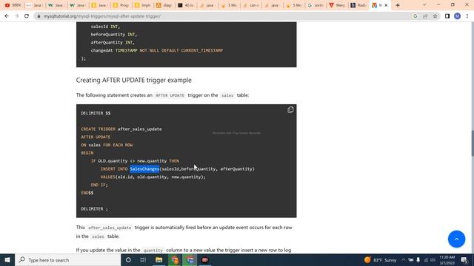Viewport: 474px width, 266px height.
Task: Click 'changedAt TIMESTAMP NOT NULL' code line
Action: (x=156, y=50)
